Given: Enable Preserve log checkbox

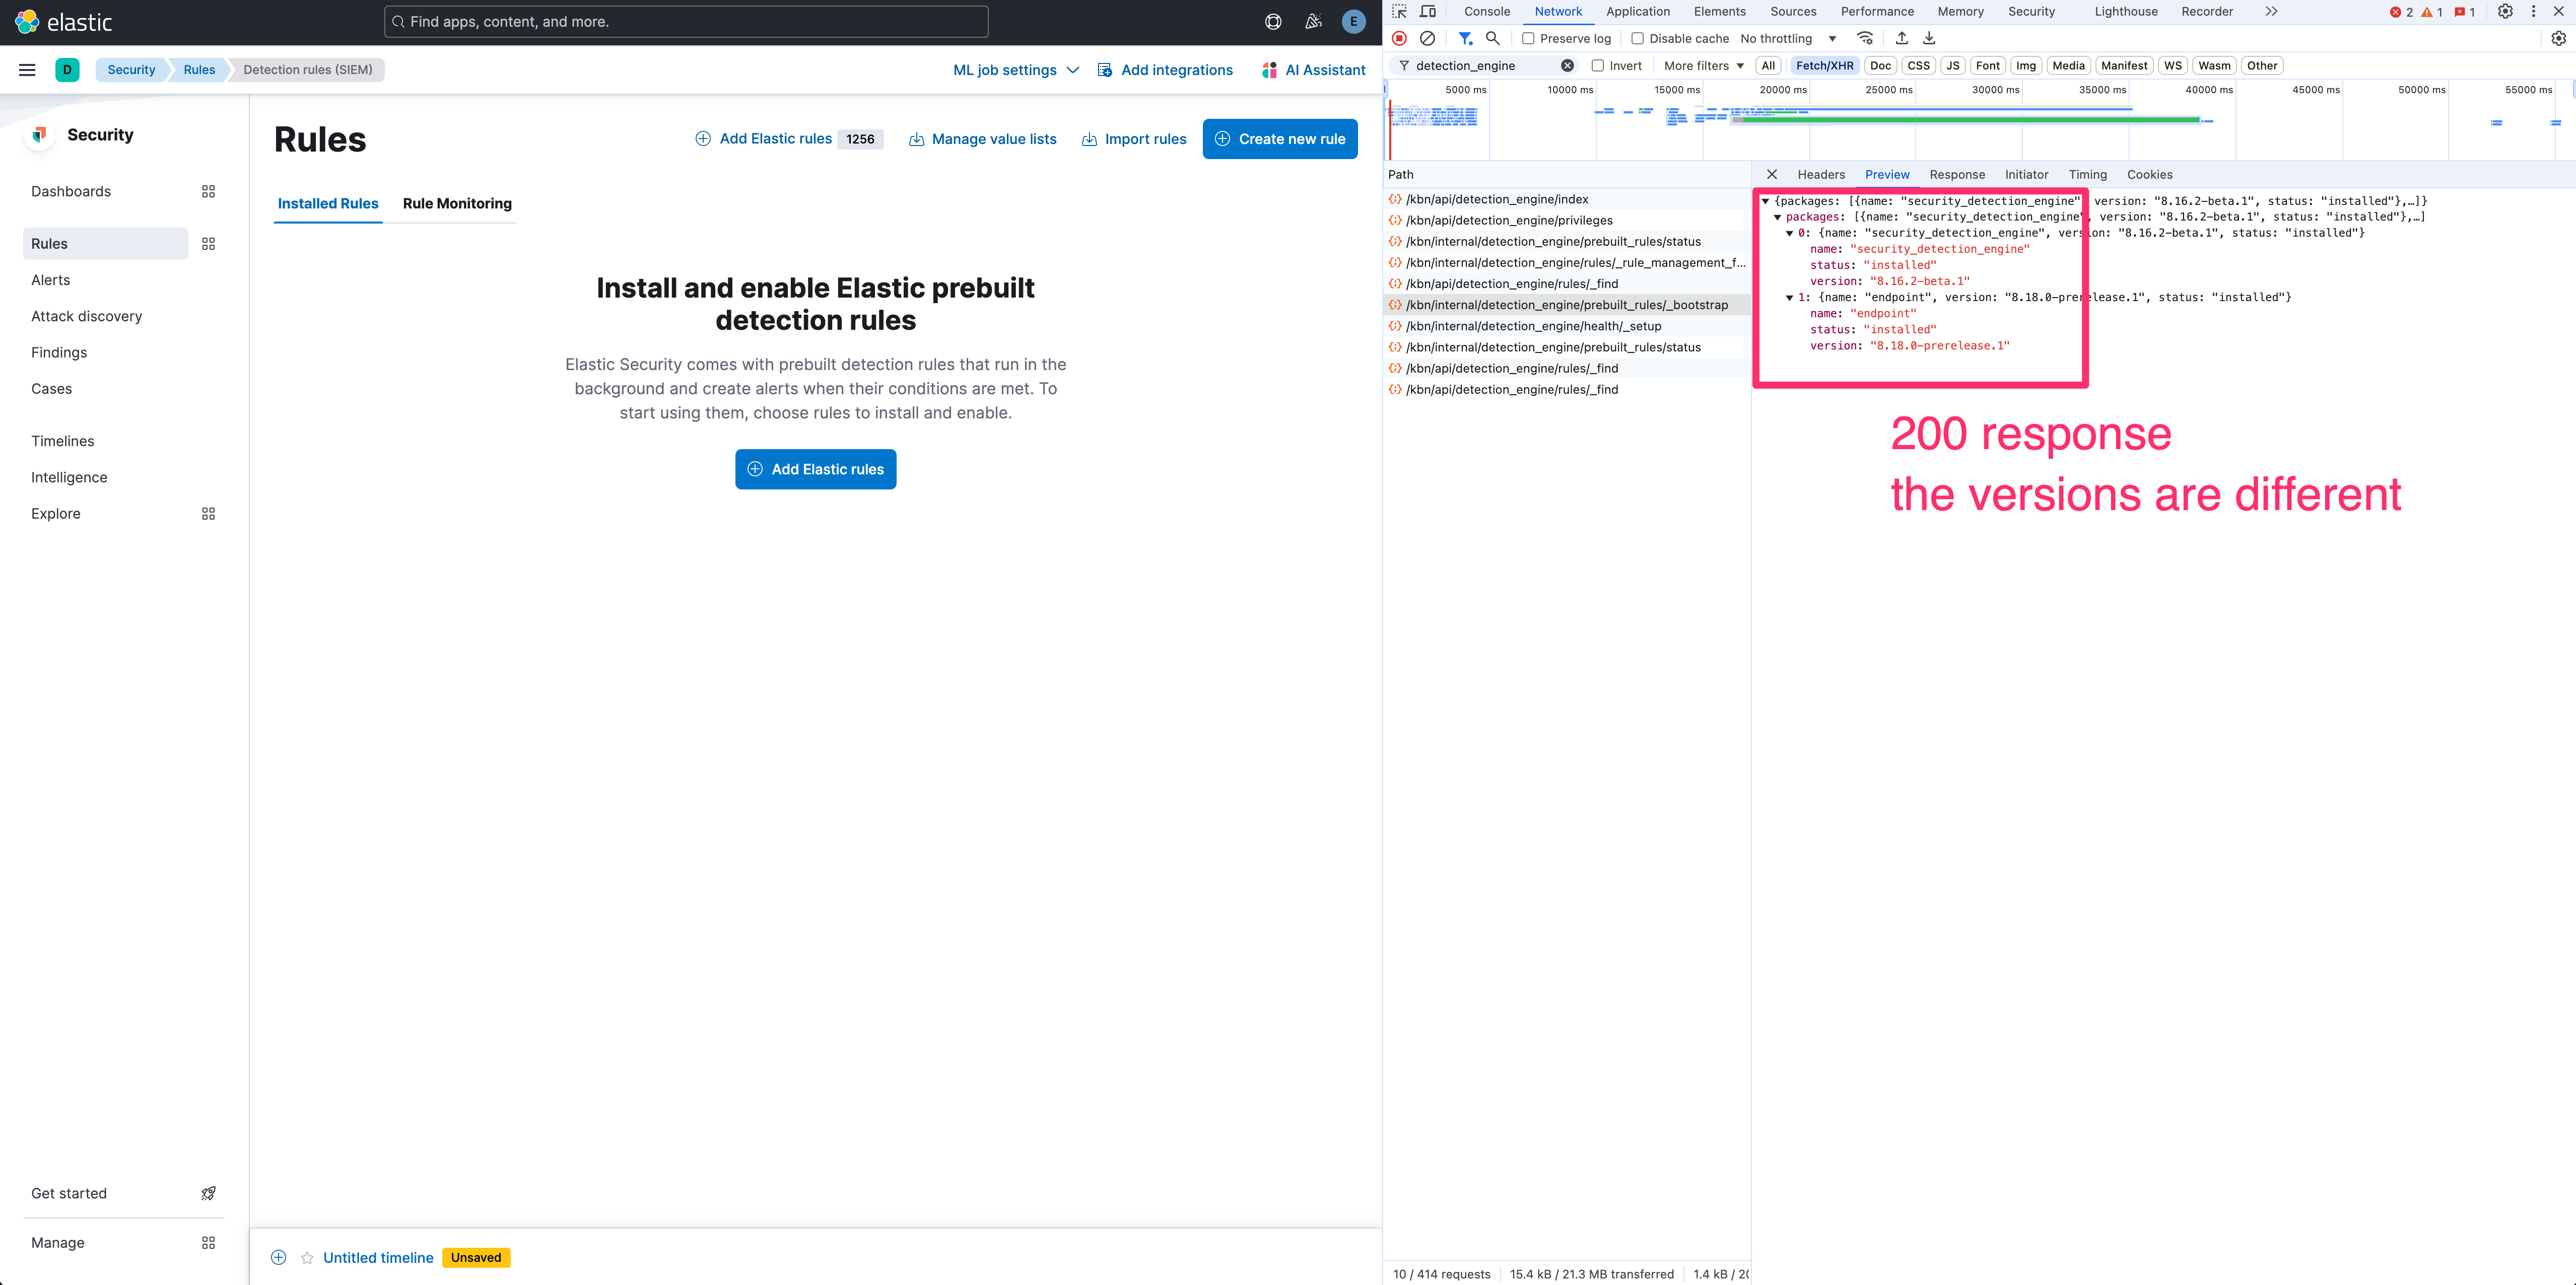Looking at the screenshot, I should [1528, 38].
